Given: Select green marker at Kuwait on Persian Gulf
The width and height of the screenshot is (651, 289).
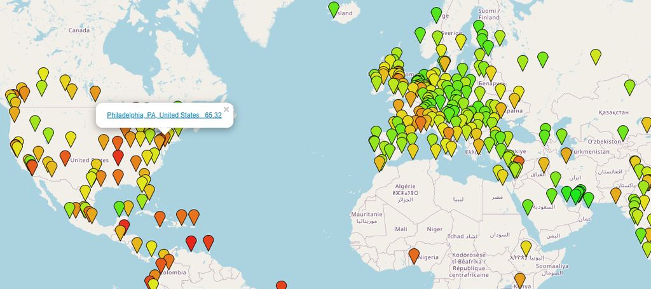Looking at the screenshot, I should tap(556, 179).
